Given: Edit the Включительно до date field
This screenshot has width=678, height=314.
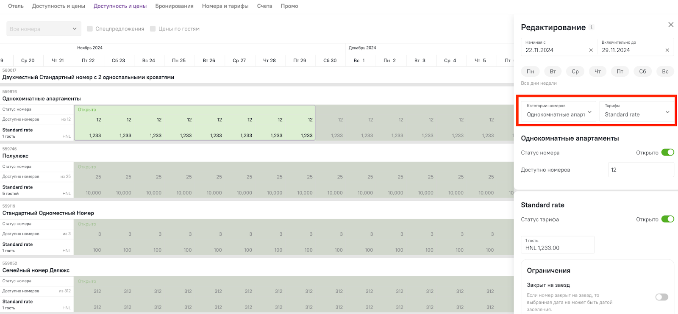Looking at the screenshot, I should point(636,47).
